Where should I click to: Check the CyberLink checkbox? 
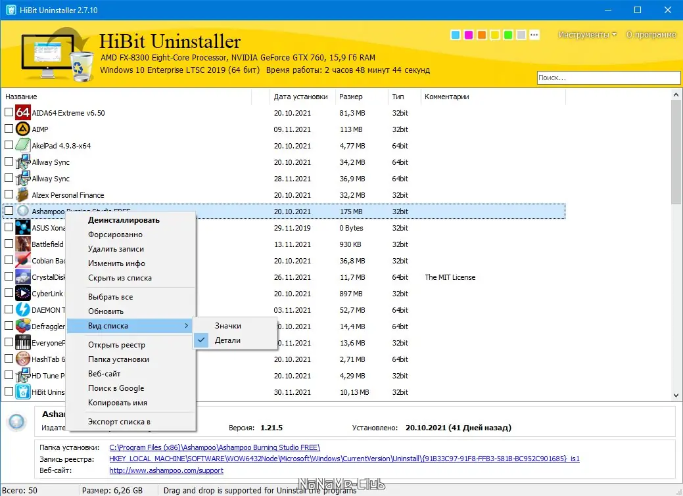(9, 293)
